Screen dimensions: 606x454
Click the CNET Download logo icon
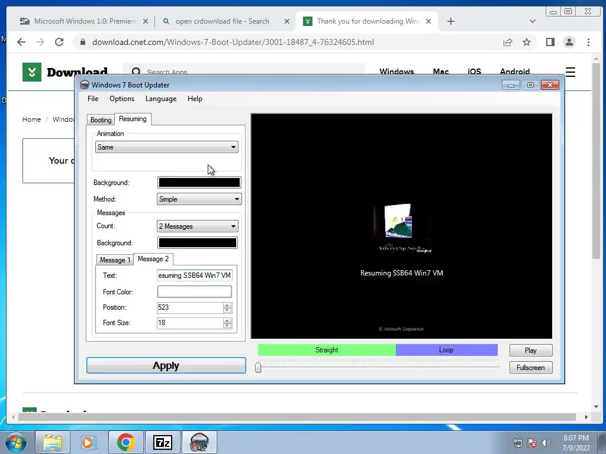pos(32,72)
